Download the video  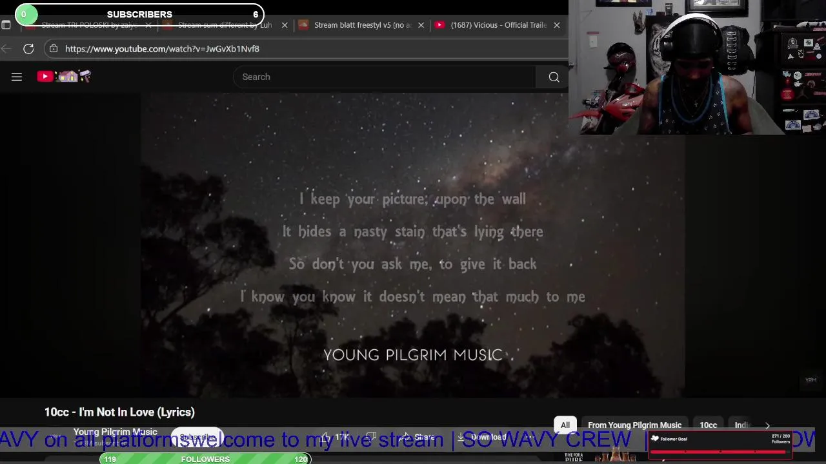pyautogui.click(x=482, y=437)
